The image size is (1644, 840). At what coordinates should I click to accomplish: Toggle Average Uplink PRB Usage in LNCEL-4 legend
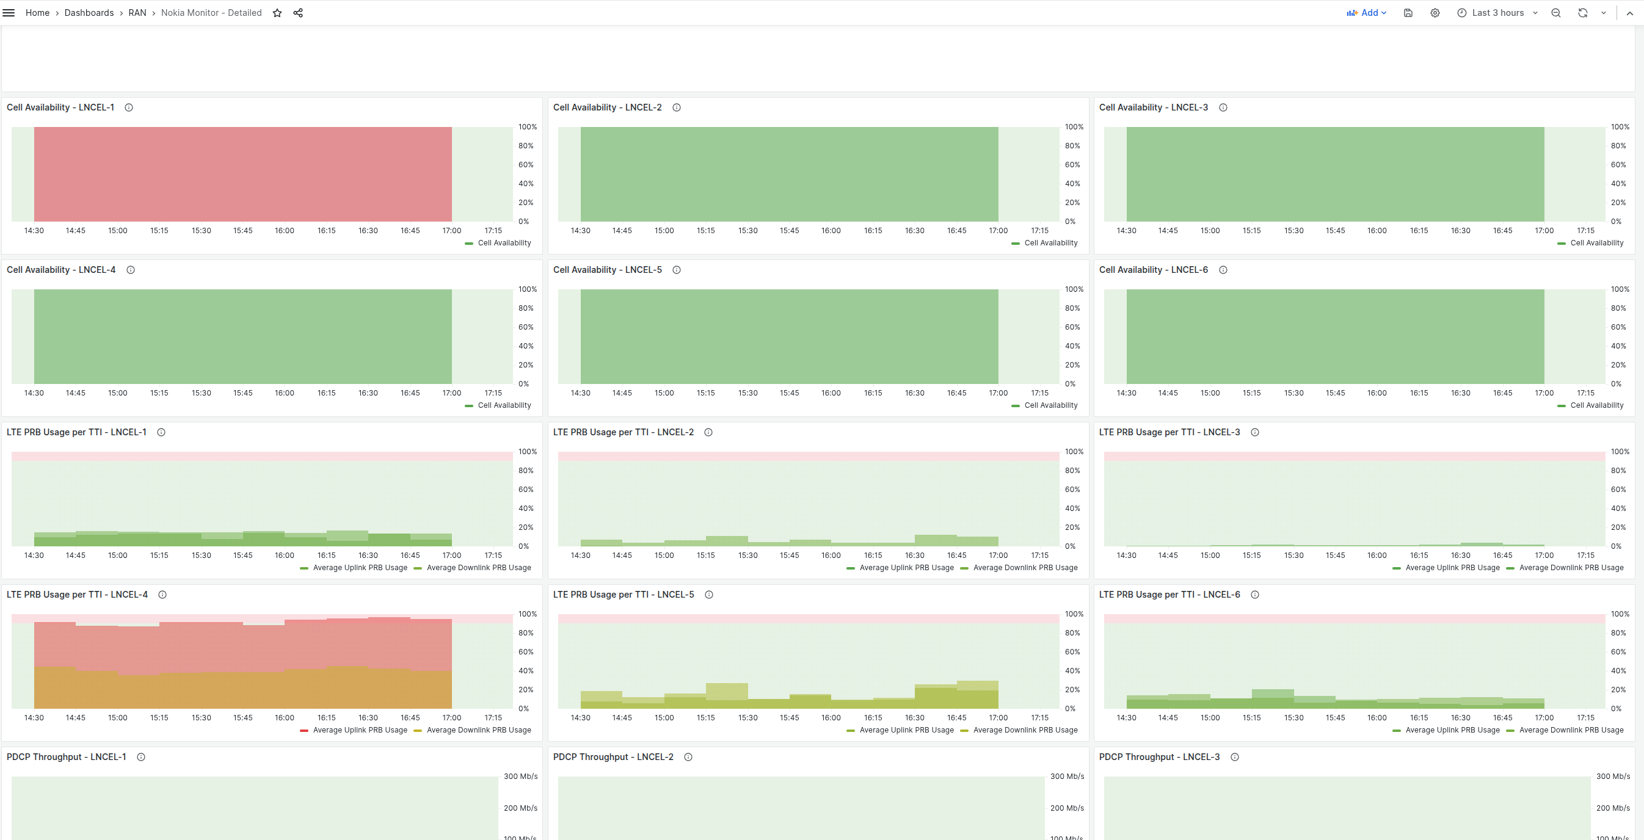360,730
